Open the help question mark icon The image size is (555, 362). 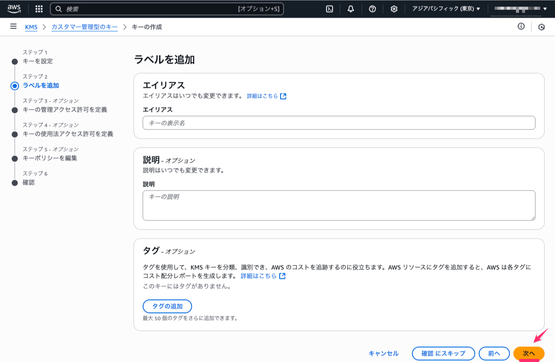(x=372, y=9)
